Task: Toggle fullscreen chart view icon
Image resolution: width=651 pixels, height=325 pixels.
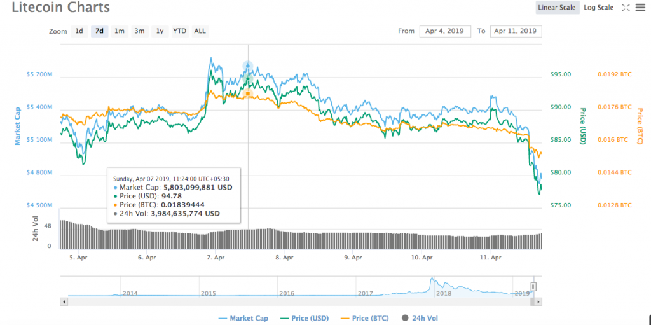Action: pos(626,8)
